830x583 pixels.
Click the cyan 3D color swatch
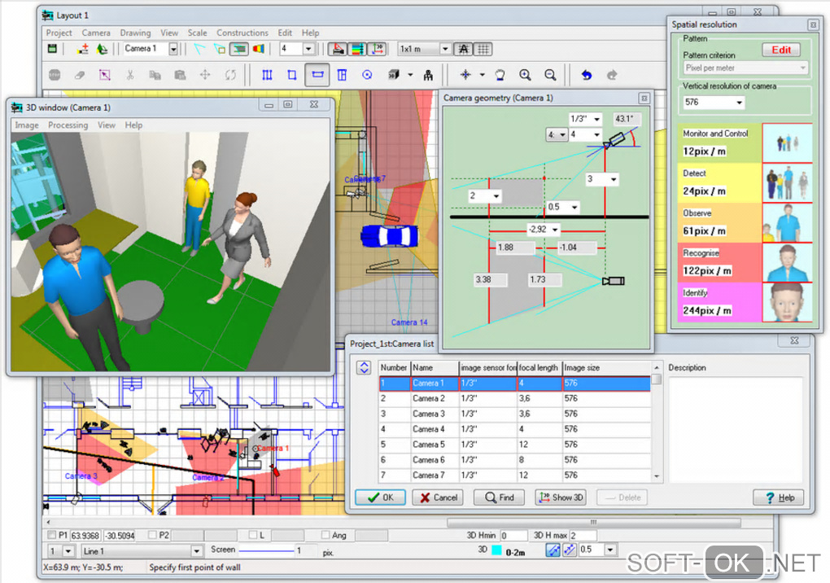tap(496, 551)
